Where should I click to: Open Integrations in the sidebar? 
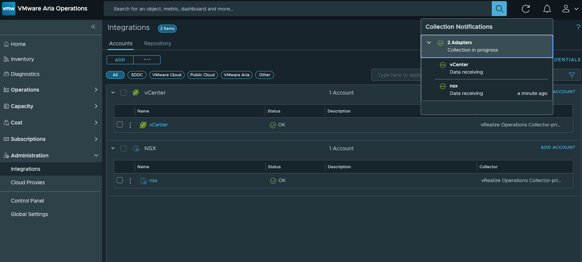point(51,169)
